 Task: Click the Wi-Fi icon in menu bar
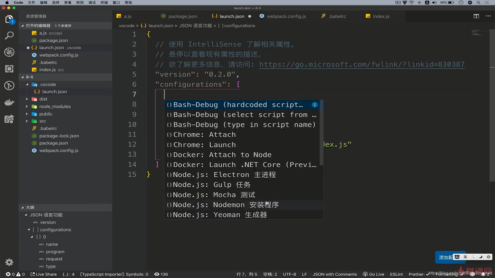point(412,3)
